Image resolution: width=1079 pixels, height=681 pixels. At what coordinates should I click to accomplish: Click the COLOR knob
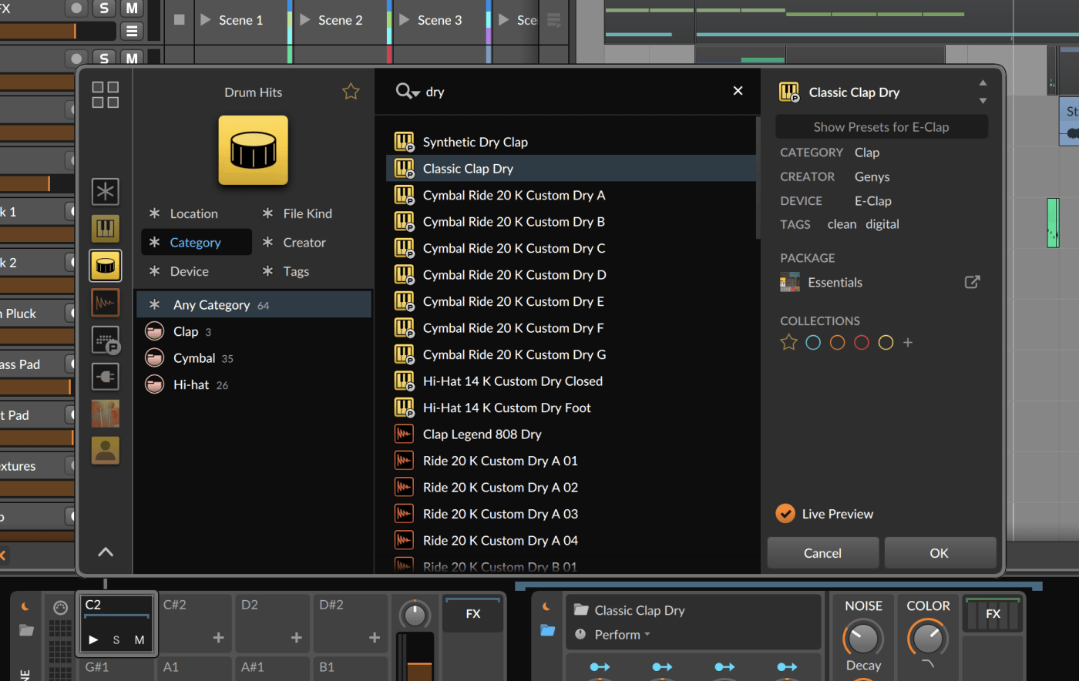pyautogui.click(x=928, y=638)
